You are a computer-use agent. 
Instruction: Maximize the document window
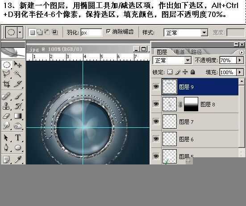click(x=143, y=49)
